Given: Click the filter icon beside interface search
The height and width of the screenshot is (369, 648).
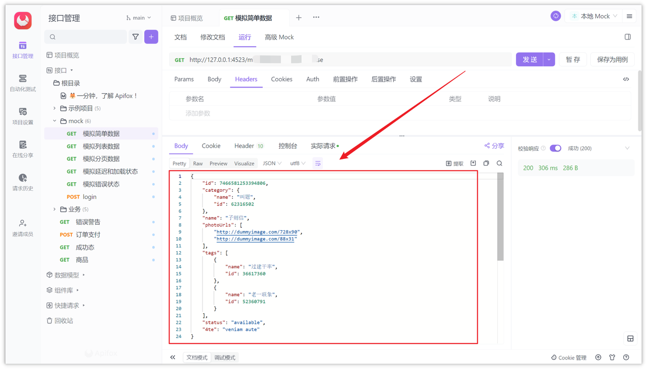Looking at the screenshot, I should pos(136,37).
